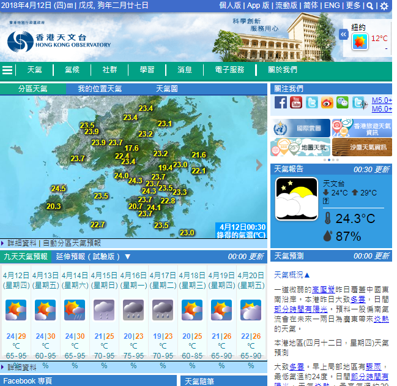Open the hamburger menu icon
Image resolution: width=397 pixels, height=386 pixels.
click(7, 70)
